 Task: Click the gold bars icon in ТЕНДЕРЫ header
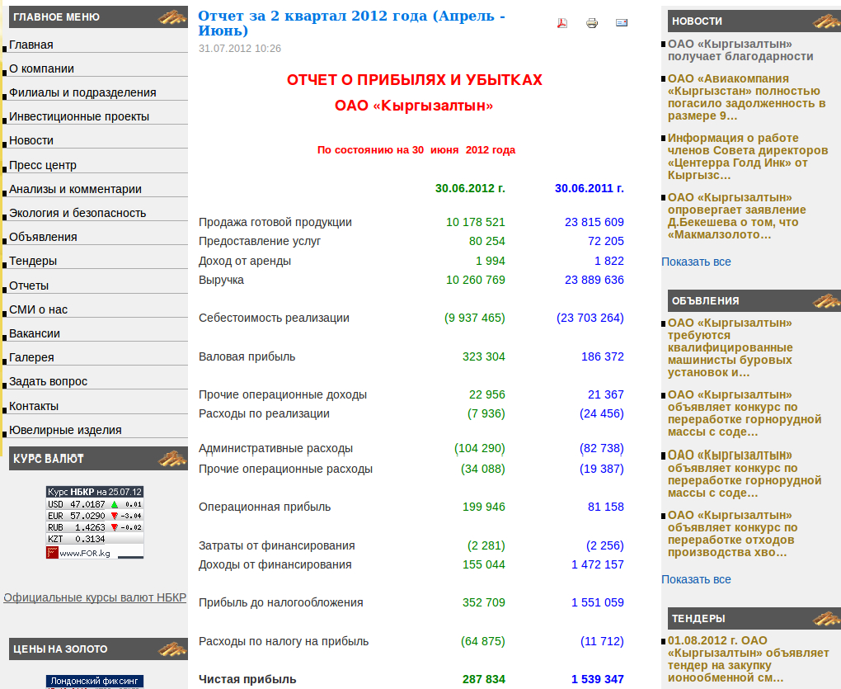tap(825, 618)
